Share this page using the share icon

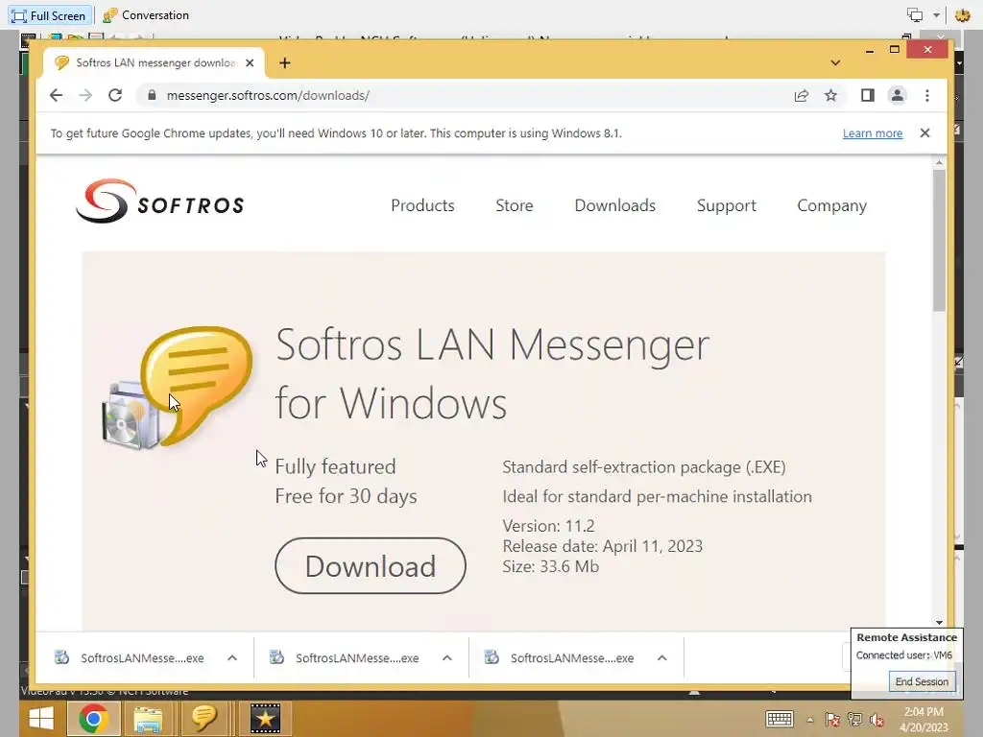[x=802, y=95]
